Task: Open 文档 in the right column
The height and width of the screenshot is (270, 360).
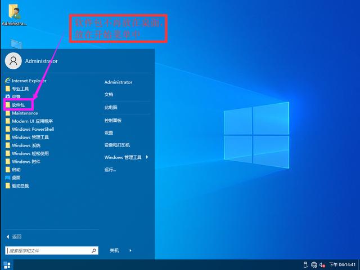Action: 109,94
